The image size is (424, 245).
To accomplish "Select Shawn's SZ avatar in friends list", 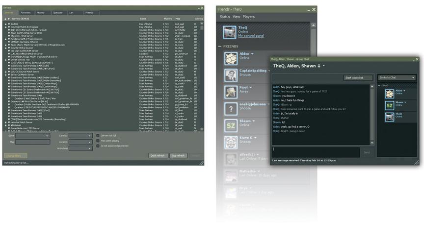I will click(231, 125).
